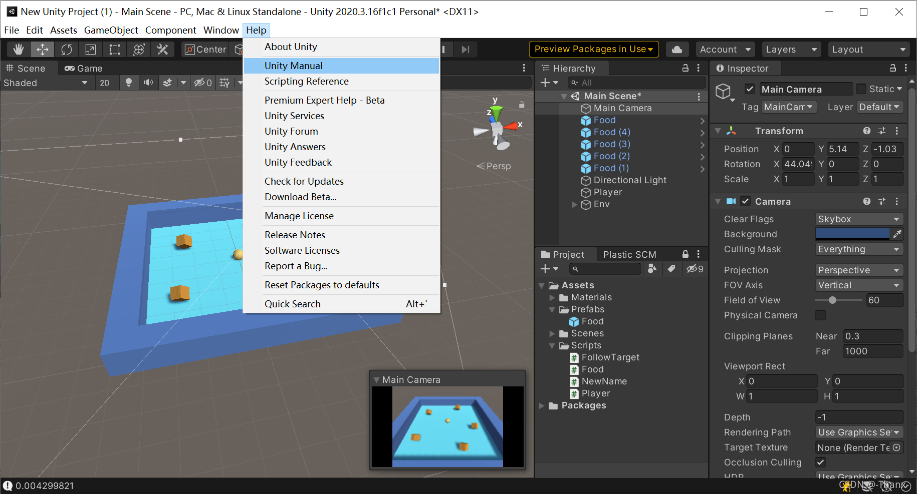
Task: Choose Scripting Reference menu item
Action: point(341,81)
